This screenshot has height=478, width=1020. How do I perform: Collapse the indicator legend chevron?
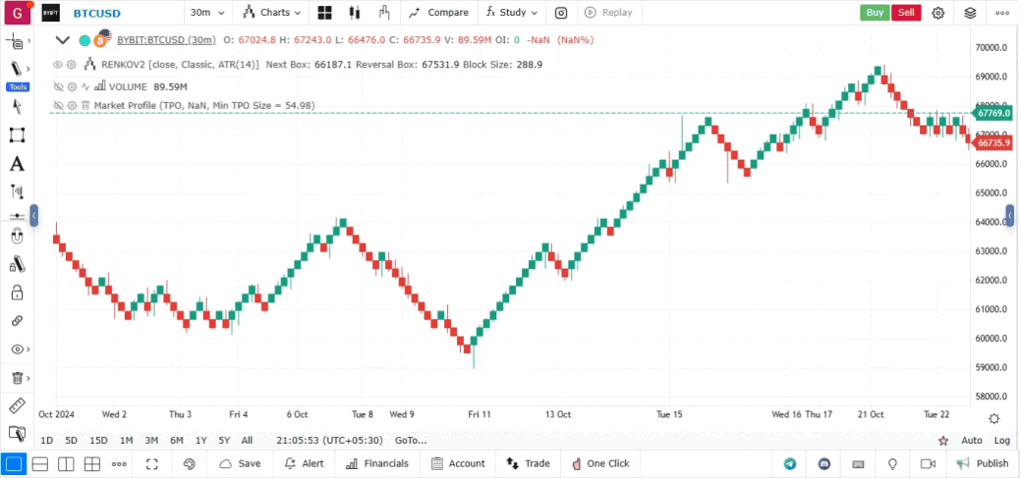click(x=63, y=40)
